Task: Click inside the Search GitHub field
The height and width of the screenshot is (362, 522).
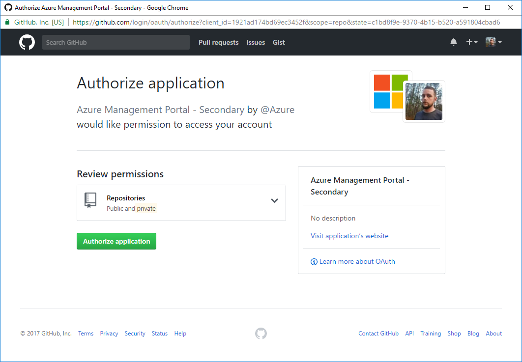Action: coord(116,42)
